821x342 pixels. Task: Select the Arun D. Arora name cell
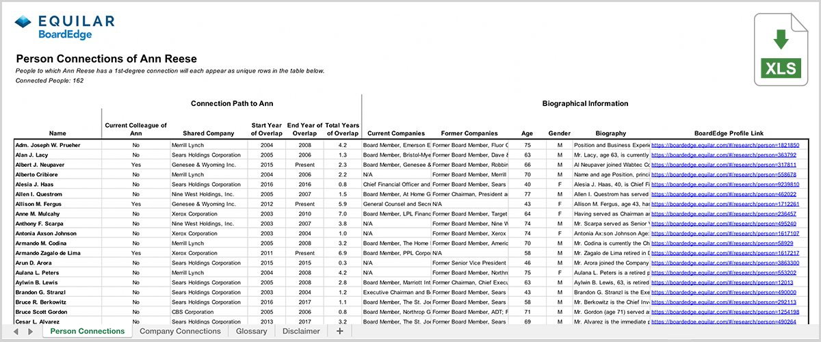coord(57,263)
